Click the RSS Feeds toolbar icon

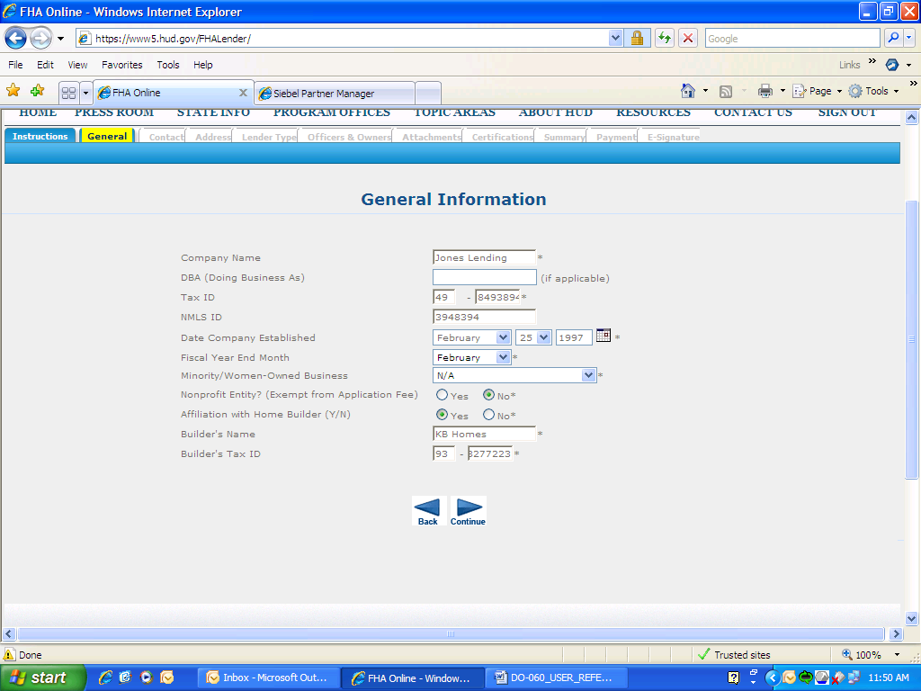(726, 91)
